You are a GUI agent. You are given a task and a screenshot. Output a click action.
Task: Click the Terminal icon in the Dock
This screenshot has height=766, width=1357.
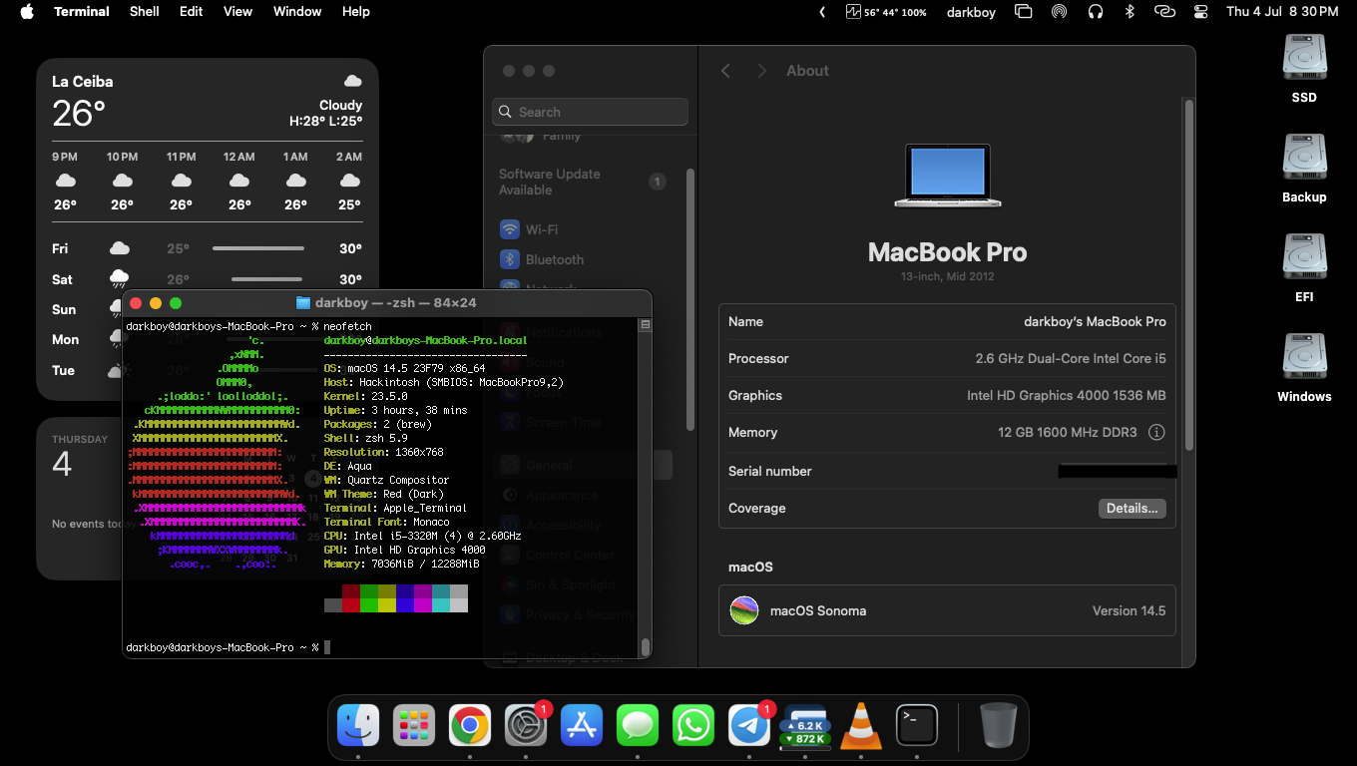(917, 725)
